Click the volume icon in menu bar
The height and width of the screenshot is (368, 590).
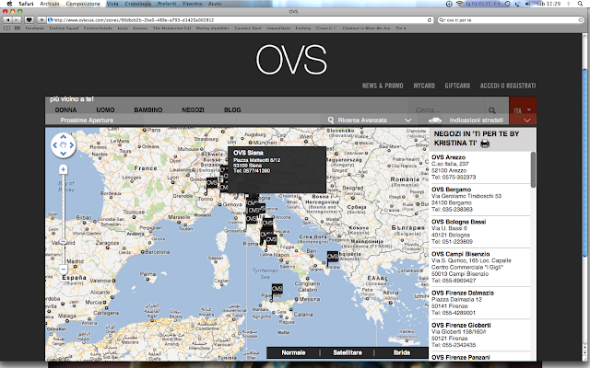(527, 4)
